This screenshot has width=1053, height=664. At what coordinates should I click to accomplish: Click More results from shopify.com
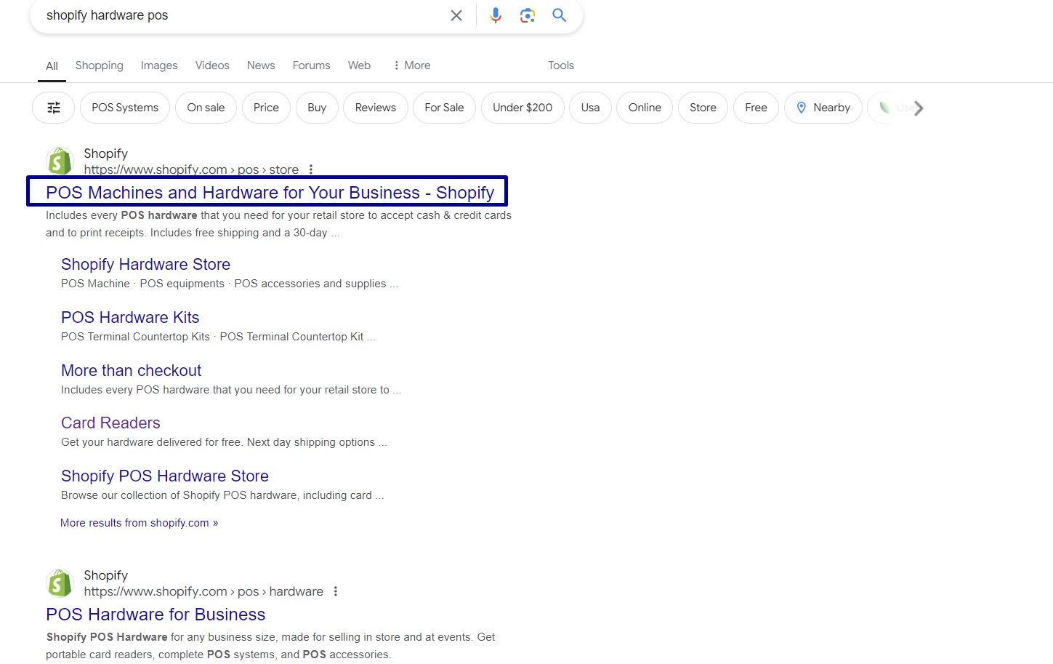tap(139, 523)
